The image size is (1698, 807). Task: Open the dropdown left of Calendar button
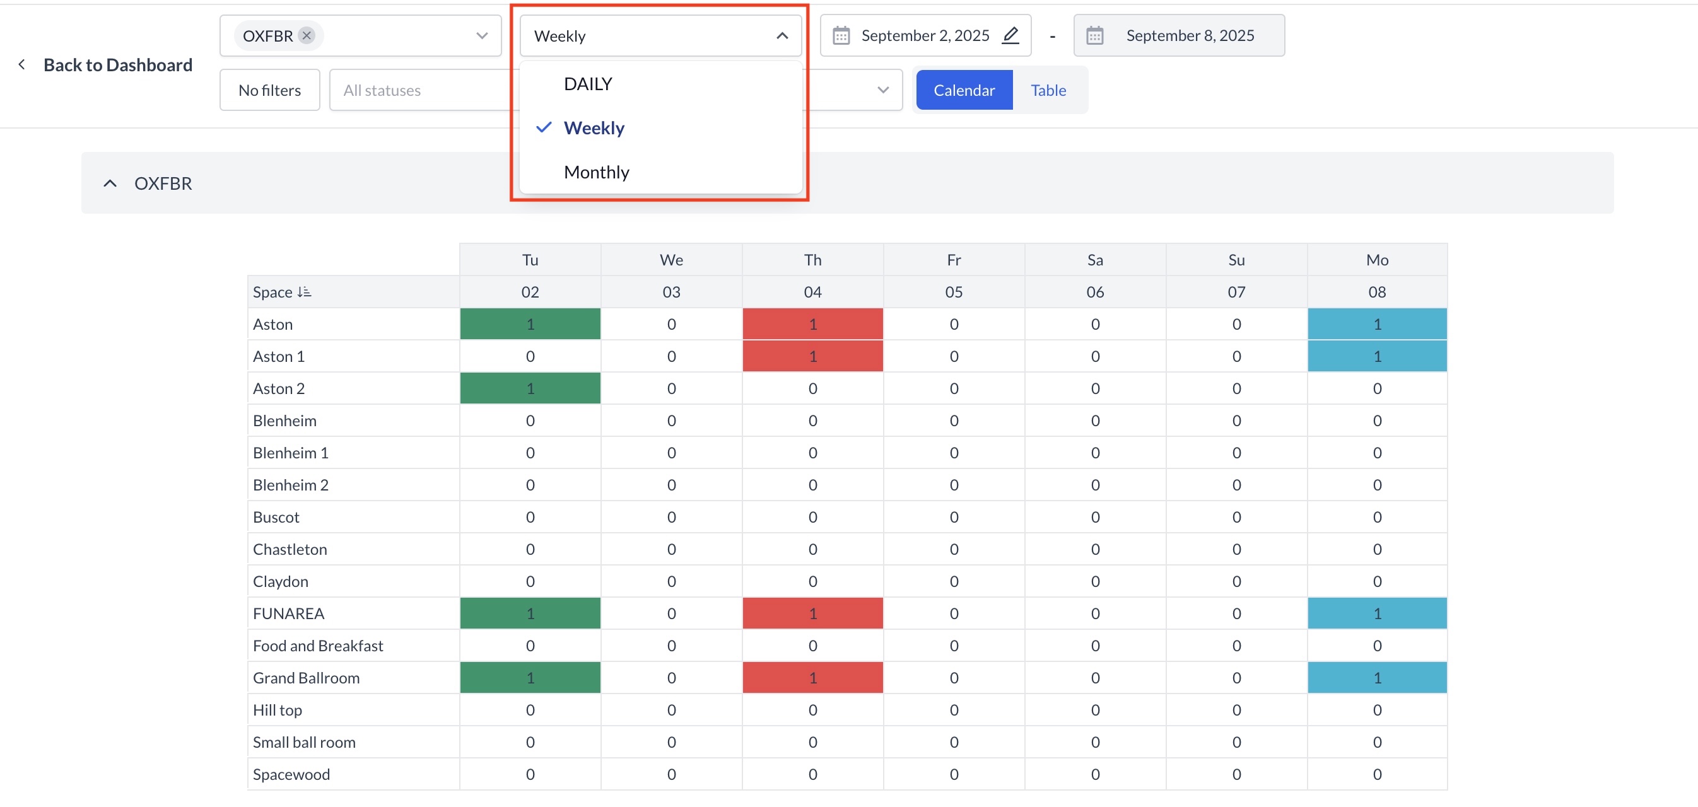tap(882, 90)
